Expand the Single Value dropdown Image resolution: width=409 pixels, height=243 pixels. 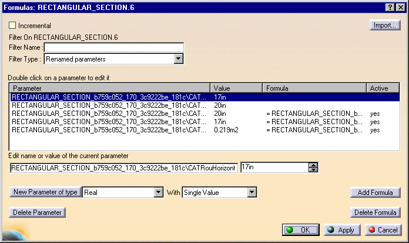pyautogui.click(x=252, y=192)
